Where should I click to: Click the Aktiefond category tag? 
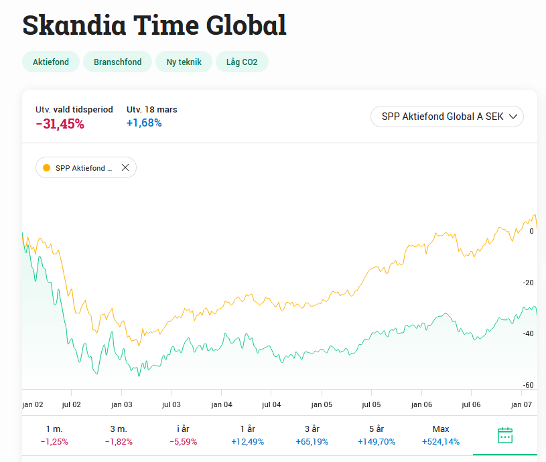click(51, 62)
